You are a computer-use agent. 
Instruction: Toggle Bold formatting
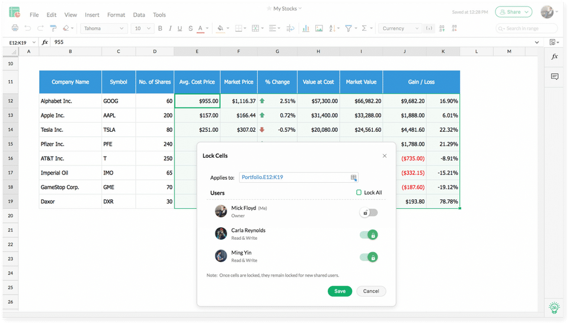tap(160, 28)
